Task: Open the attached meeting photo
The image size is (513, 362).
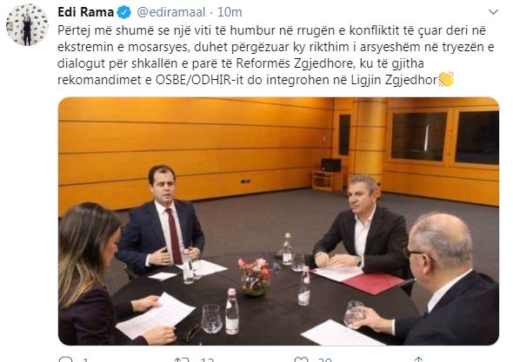Action: tap(278, 221)
